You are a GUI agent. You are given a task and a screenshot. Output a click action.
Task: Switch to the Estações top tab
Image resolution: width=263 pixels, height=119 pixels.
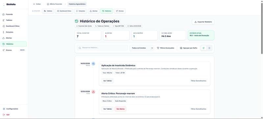pos(81,11)
